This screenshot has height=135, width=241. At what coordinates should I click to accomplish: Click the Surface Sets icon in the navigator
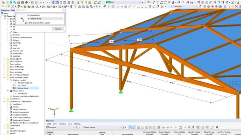(11, 54)
